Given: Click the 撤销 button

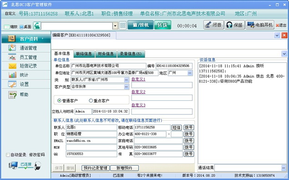Looking at the screenshot, I should coord(70,168).
